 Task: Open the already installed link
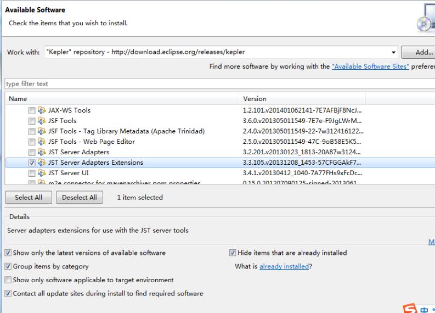click(x=284, y=266)
